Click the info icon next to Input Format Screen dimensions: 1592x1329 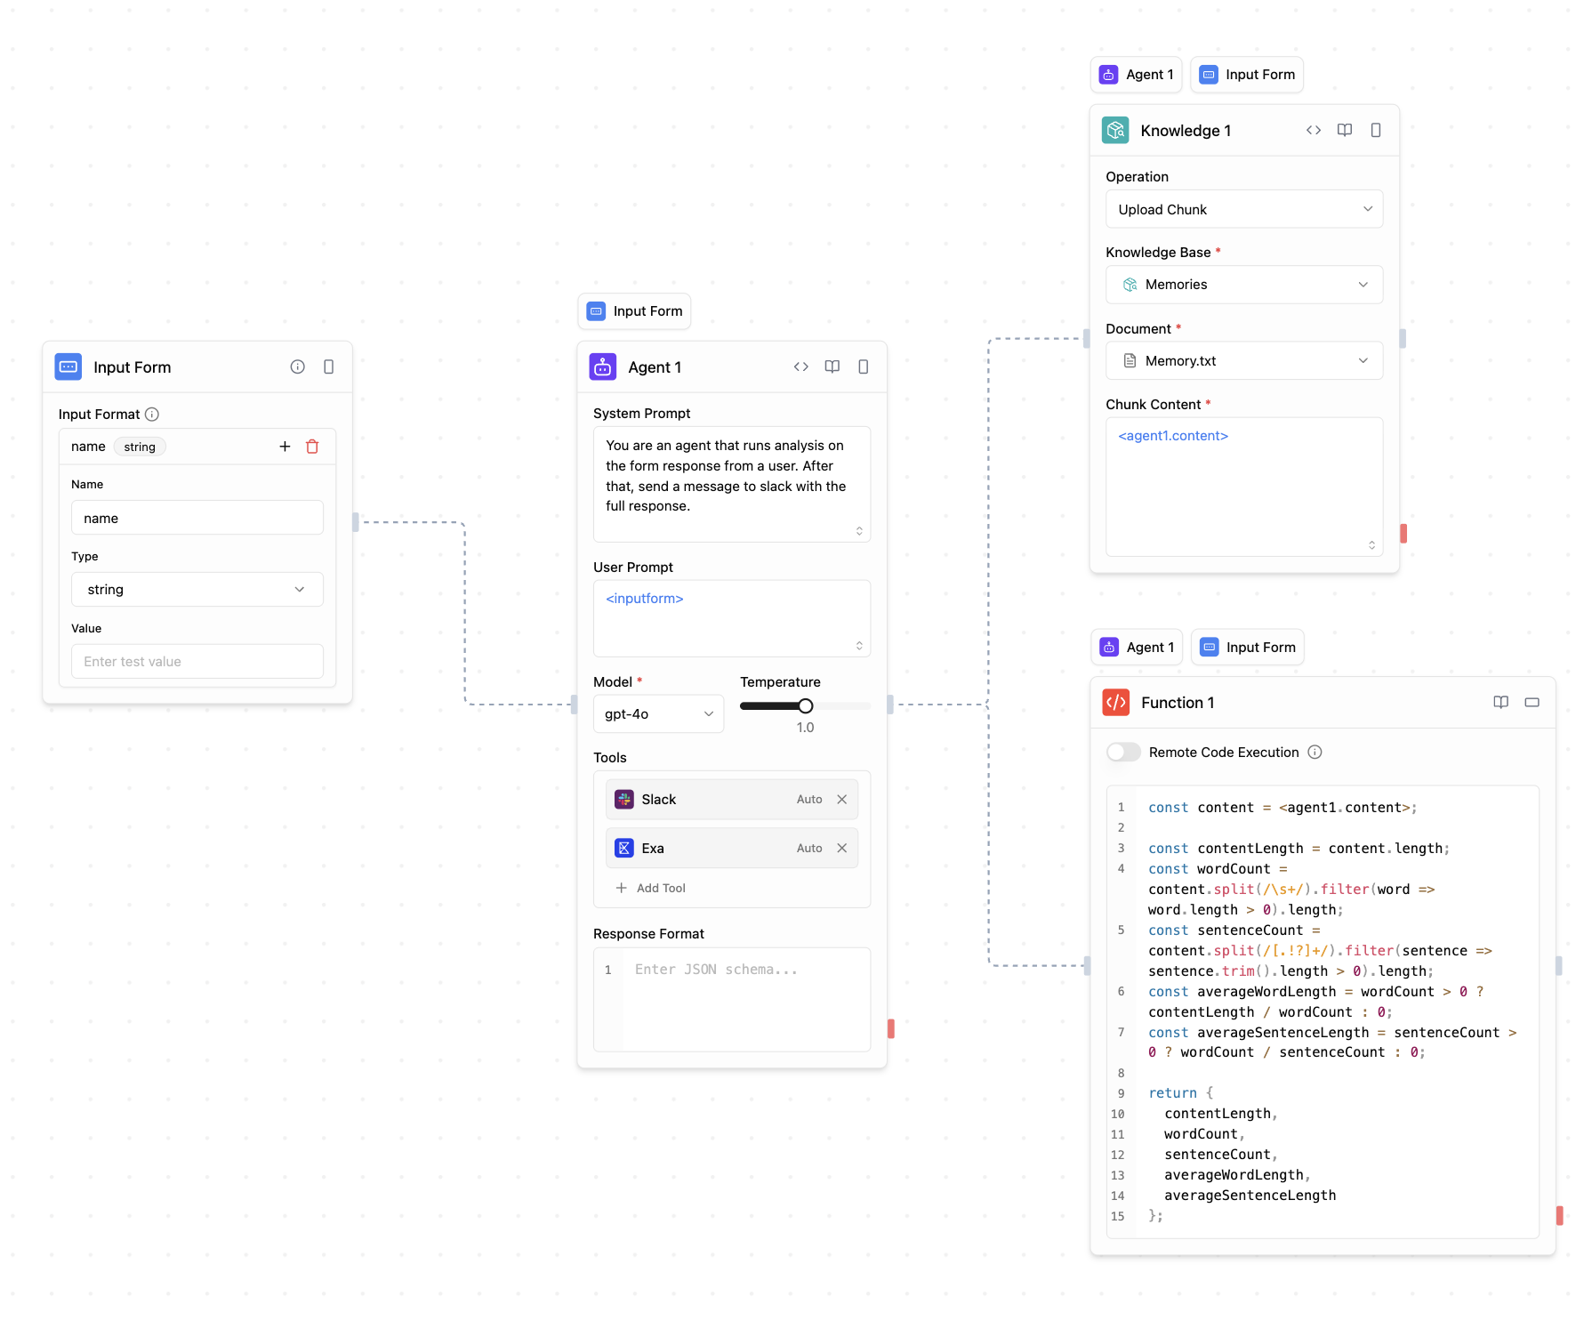152,414
